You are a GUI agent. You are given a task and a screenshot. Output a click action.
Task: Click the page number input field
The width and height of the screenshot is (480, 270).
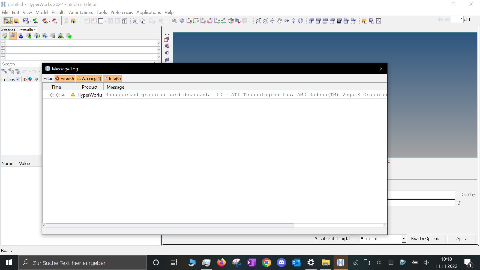[x=457, y=19]
